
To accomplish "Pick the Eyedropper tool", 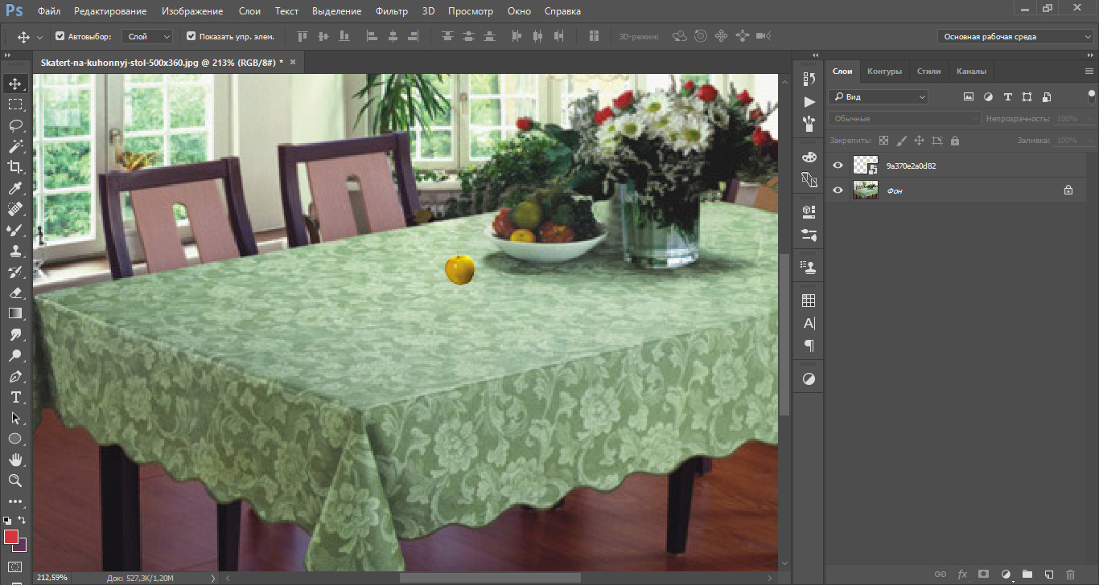I will click(15, 188).
